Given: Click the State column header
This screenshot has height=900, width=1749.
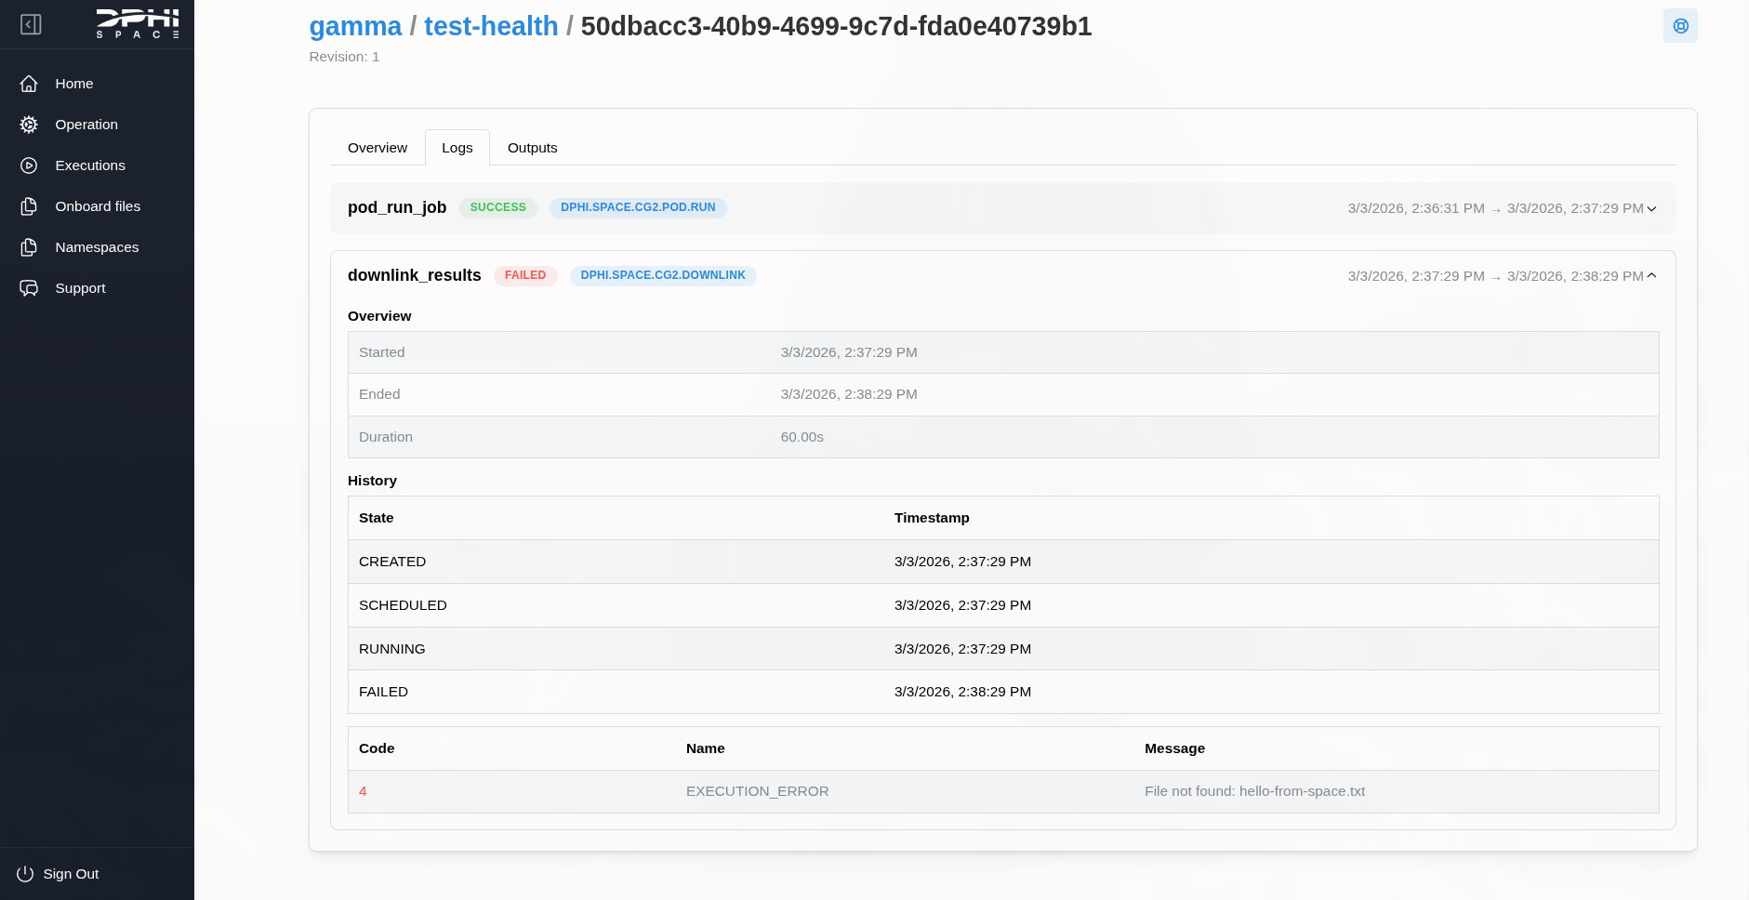Looking at the screenshot, I should (377, 518).
